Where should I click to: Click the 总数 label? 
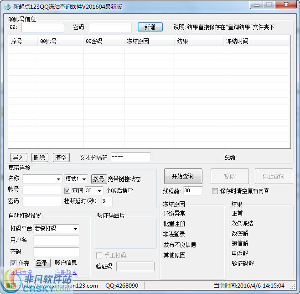click(231, 157)
